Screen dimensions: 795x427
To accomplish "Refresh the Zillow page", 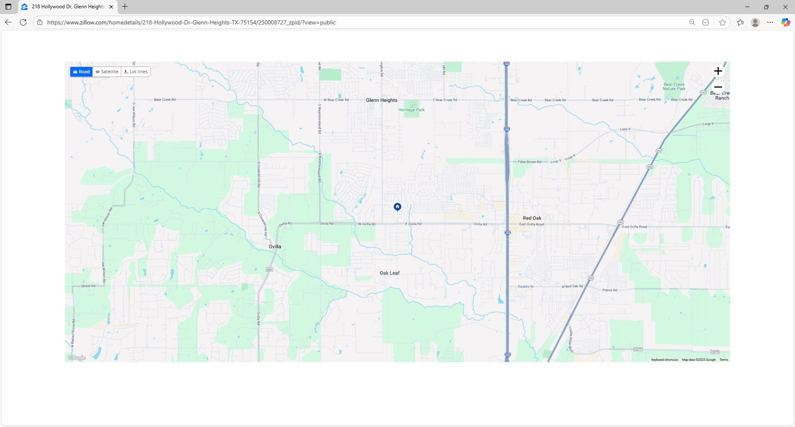I will 23,22.
